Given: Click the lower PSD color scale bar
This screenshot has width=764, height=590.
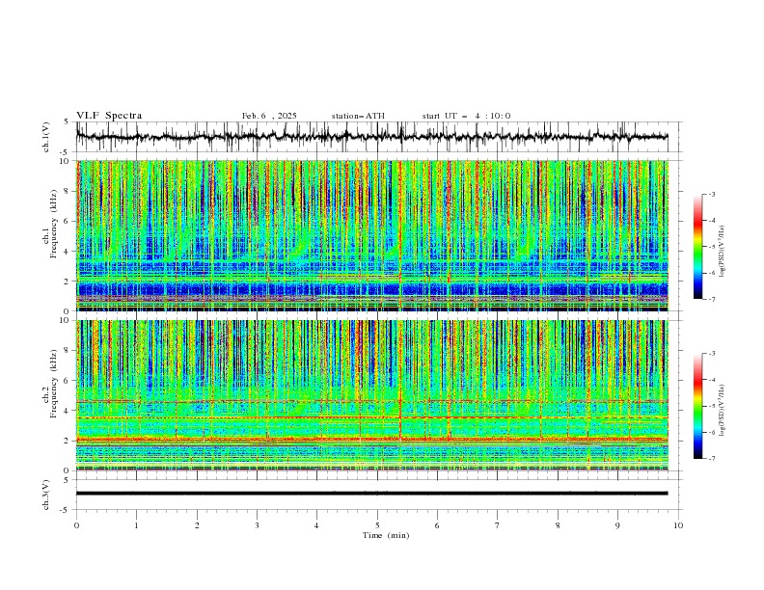Looking at the screenshot, I should coord(697,406).
